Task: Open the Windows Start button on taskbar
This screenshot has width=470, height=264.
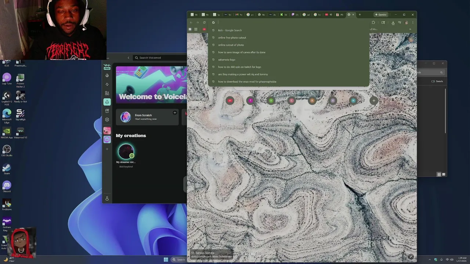Action: click(x=166, y=260)
